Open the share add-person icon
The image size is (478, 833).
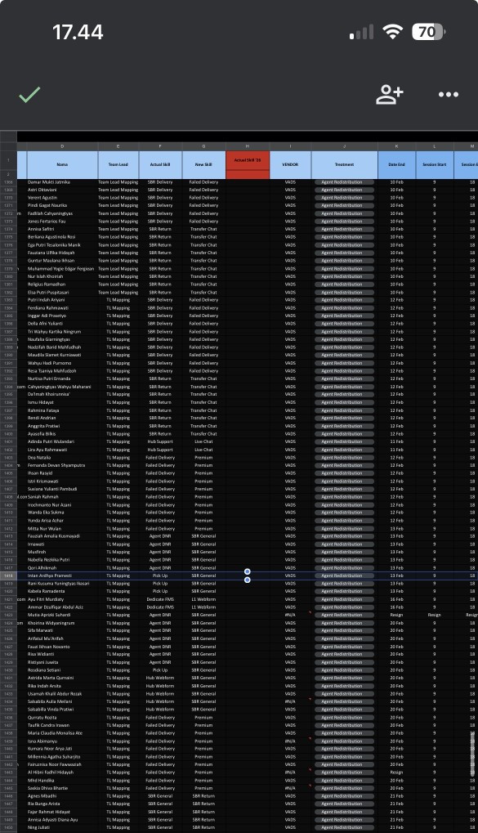[389, 95]
